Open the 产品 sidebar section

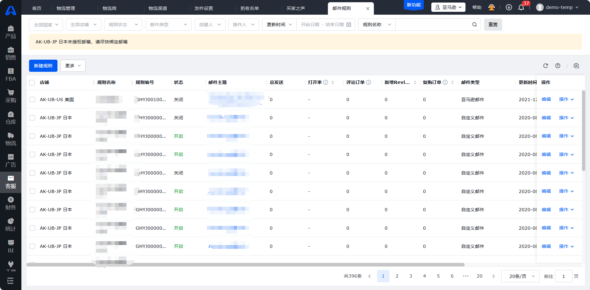click(11, 32)
